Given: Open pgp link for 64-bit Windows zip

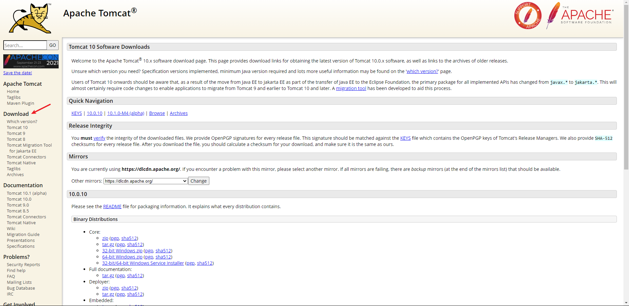Looking at the screenshot, I should [x=149, y=257].
